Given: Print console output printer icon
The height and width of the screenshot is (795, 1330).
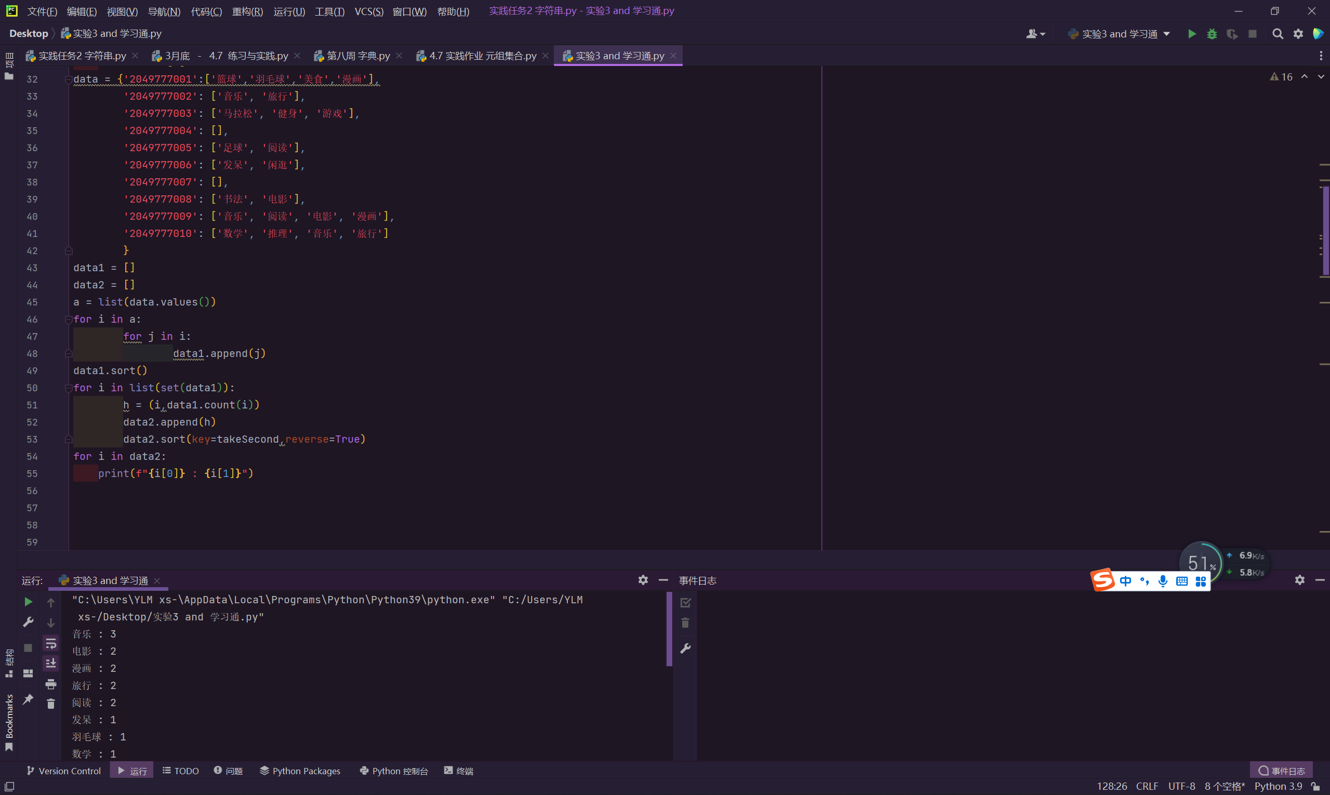Looking at the screenshot, I should tap(51, 684).
